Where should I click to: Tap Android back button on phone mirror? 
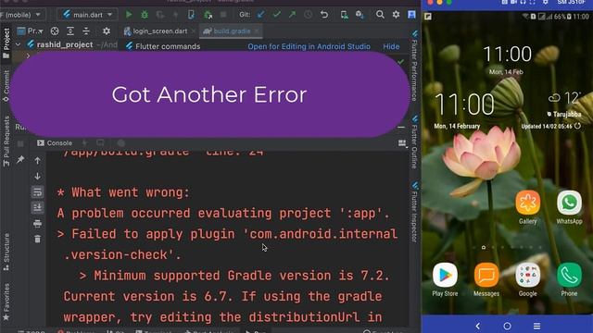478,326
